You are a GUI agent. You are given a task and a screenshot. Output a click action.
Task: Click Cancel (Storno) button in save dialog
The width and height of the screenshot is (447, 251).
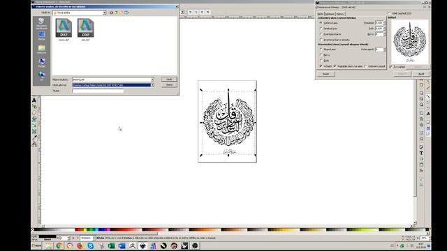point(169,85)
